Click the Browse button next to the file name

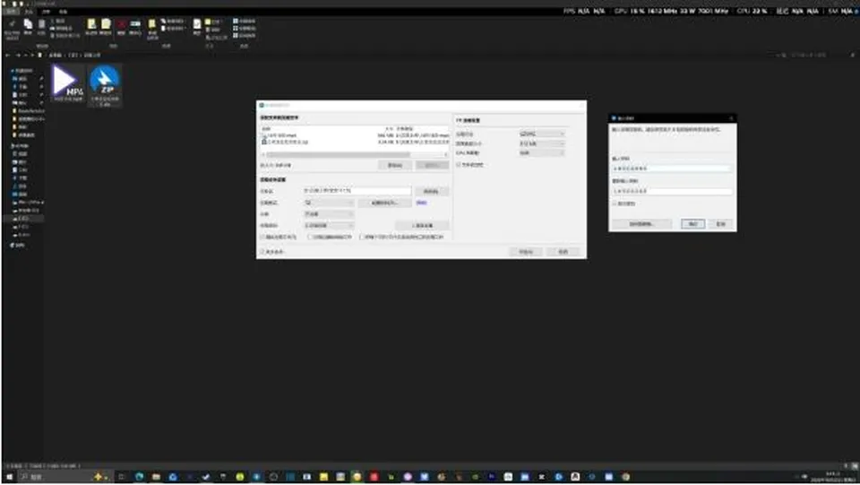432,191
